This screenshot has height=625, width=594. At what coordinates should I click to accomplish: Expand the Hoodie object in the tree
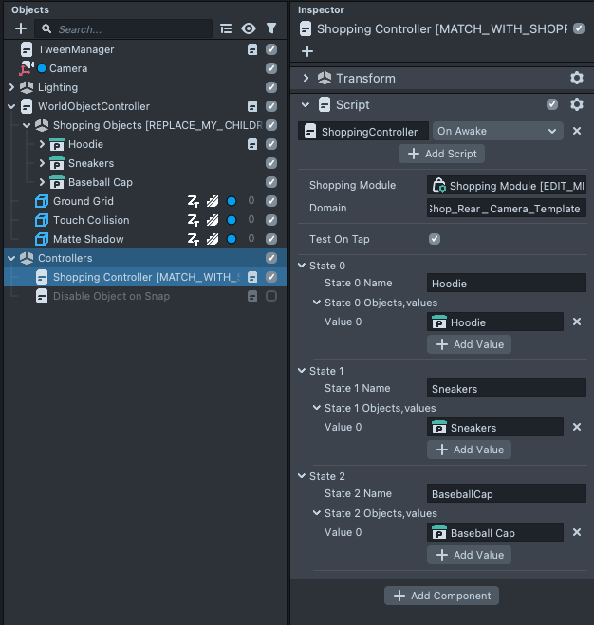[42, 144]
